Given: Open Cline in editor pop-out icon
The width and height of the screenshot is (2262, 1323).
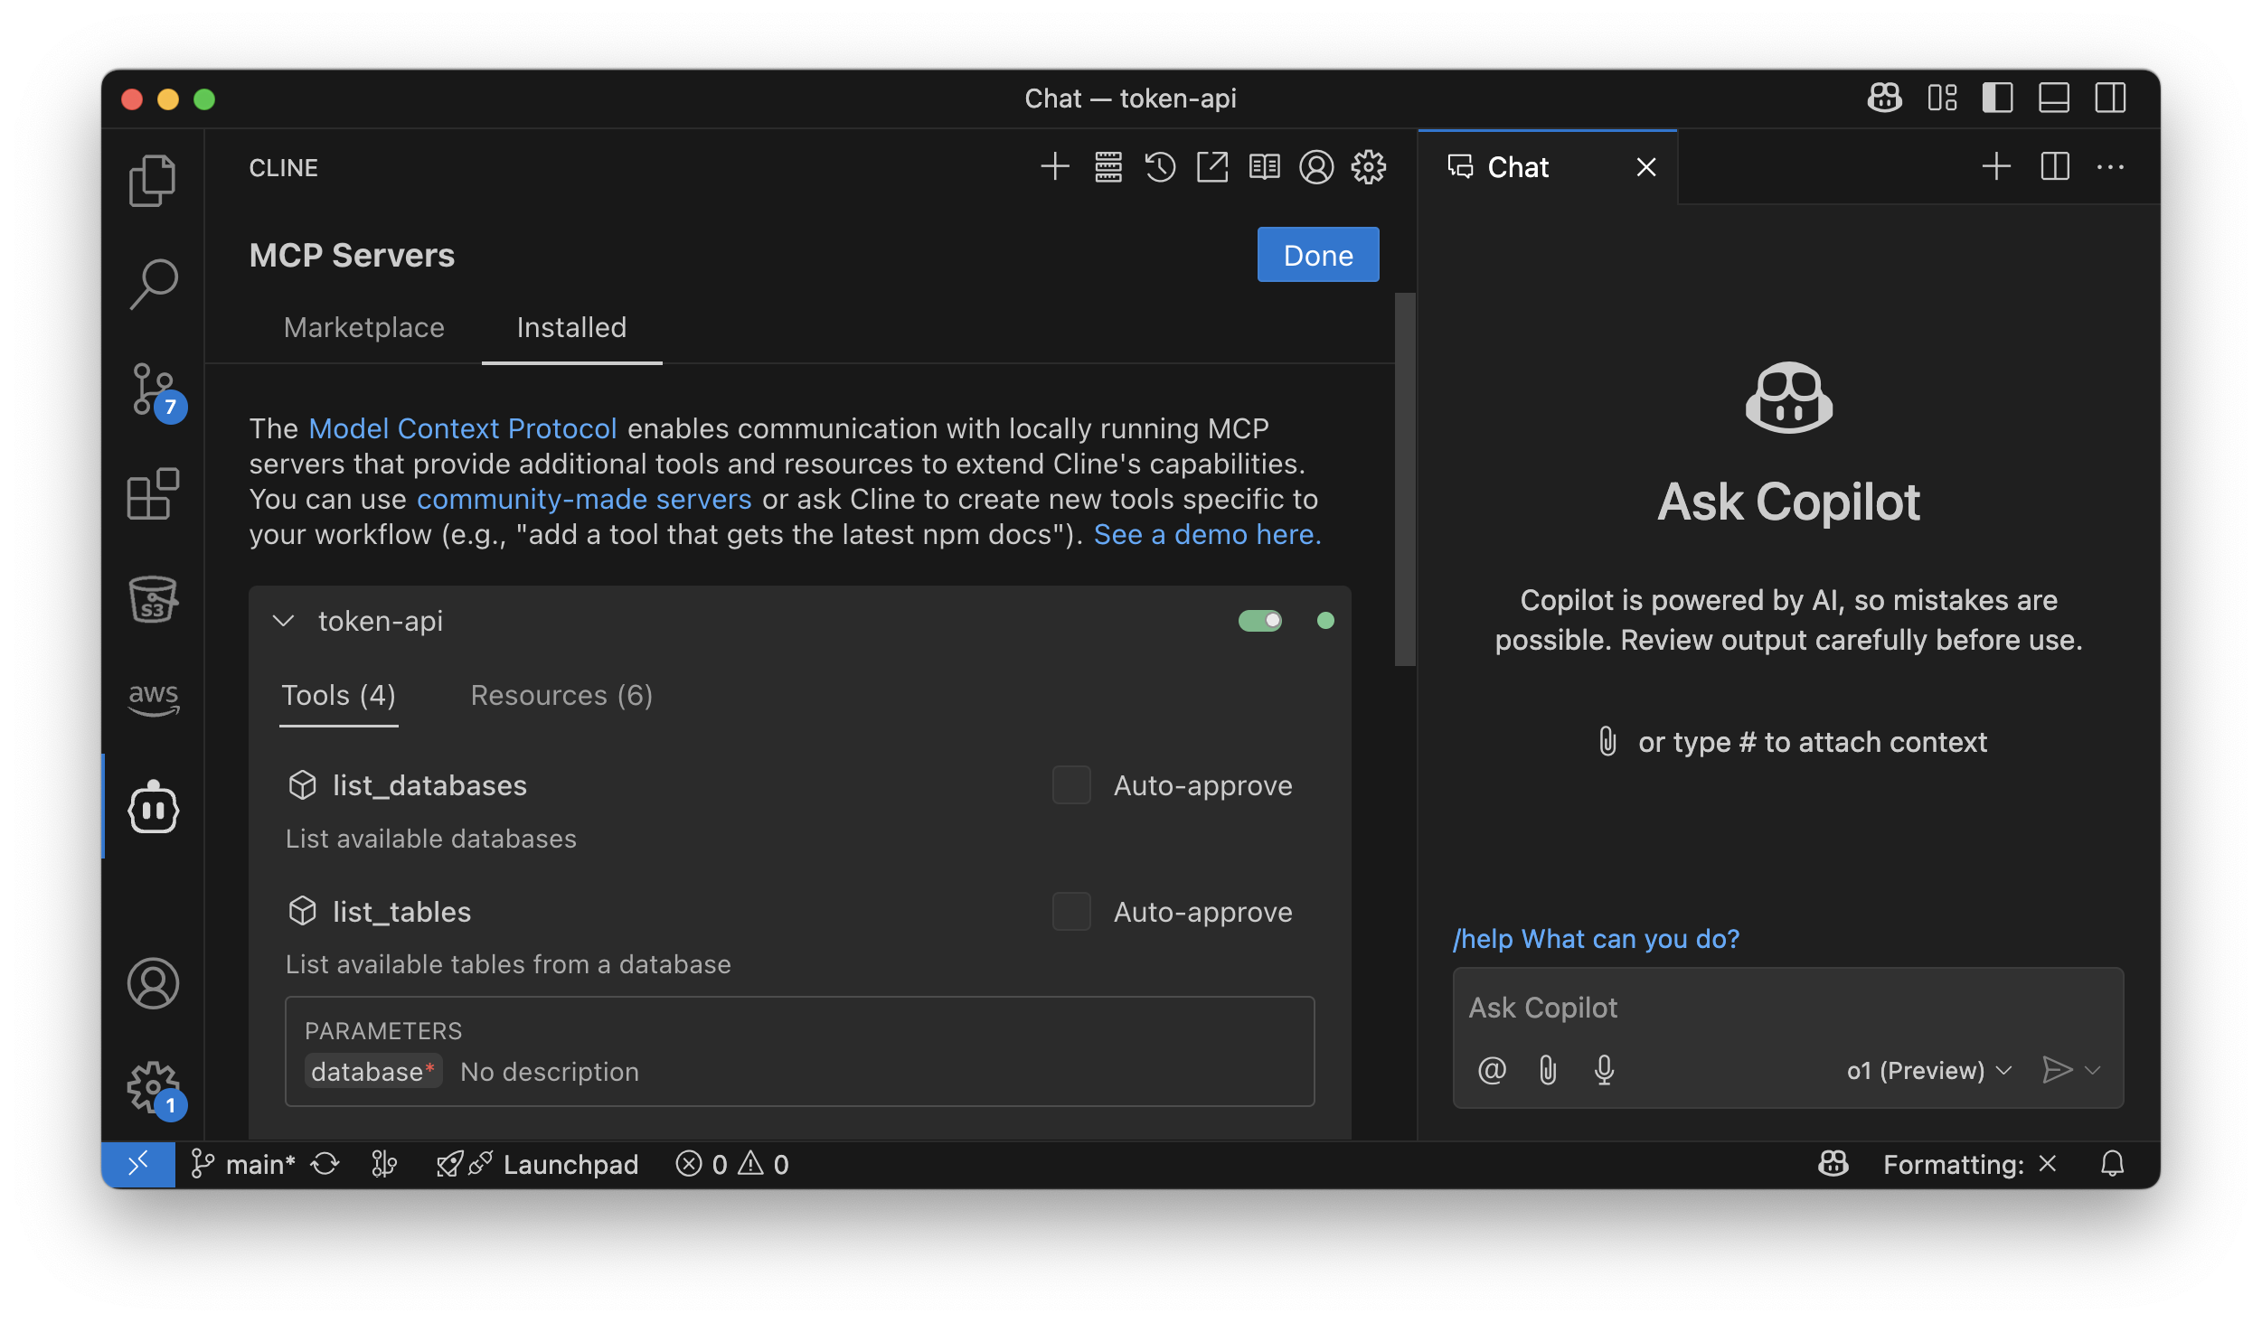Looking at the screenshot, I should tap(1212, 167).
